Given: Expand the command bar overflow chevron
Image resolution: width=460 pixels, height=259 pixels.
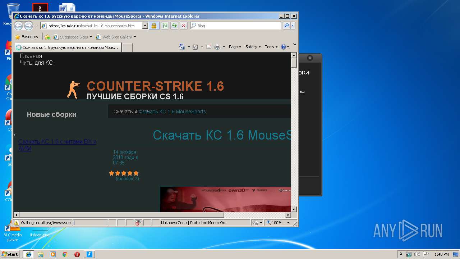Looking at the screenshot, I should 295,45.
